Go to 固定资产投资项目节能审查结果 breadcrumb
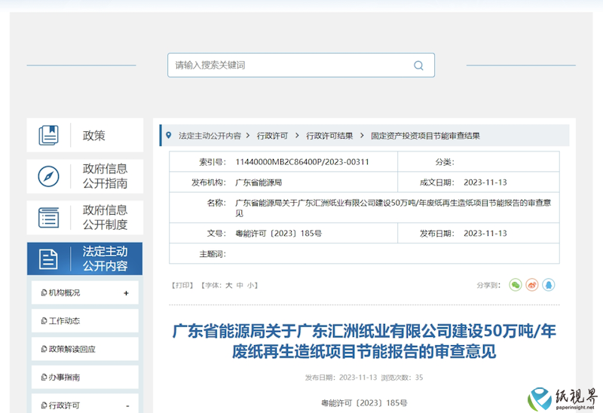 click(425, 136)
